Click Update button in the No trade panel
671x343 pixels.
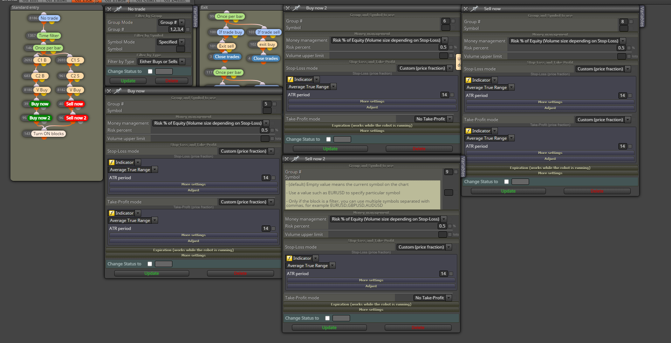[x=128, y=81]
